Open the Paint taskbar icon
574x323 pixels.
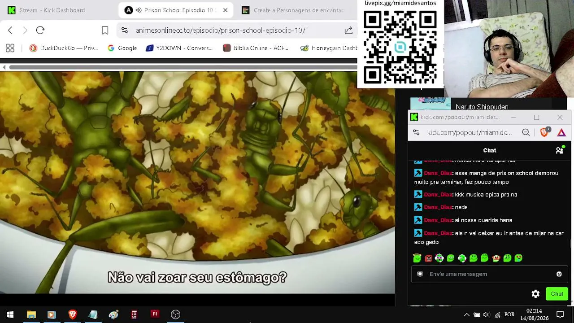tap(113, 314)
